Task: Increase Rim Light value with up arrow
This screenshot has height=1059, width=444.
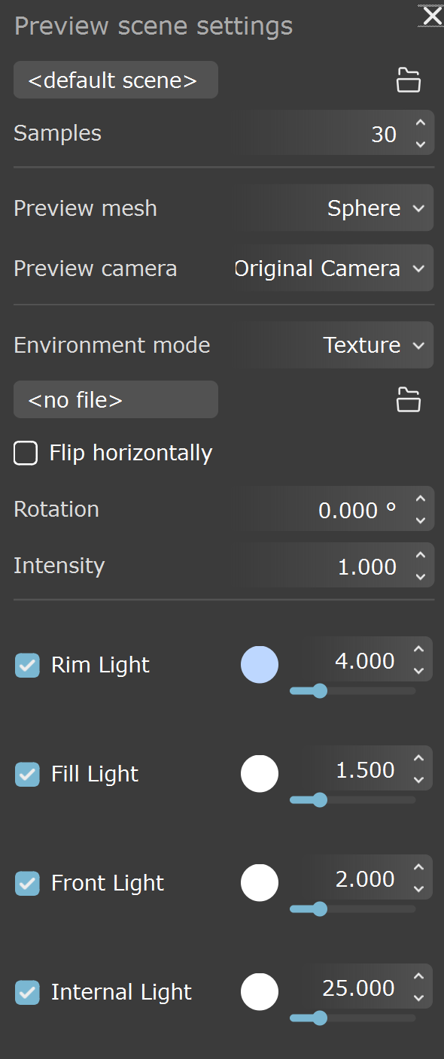Action: tap(419, 650)
